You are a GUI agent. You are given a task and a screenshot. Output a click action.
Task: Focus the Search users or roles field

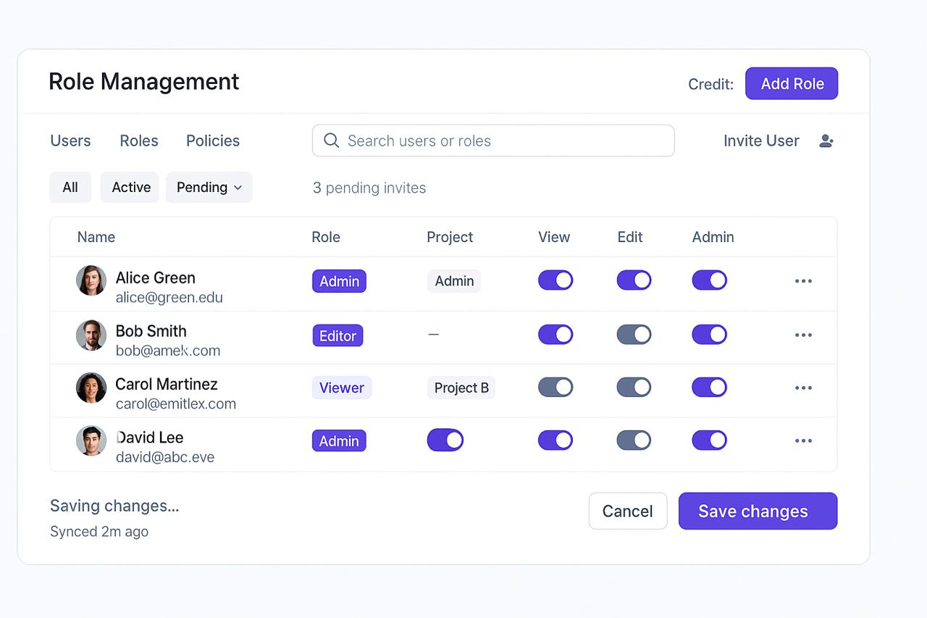pyautogui.click(x=493, y=141)
